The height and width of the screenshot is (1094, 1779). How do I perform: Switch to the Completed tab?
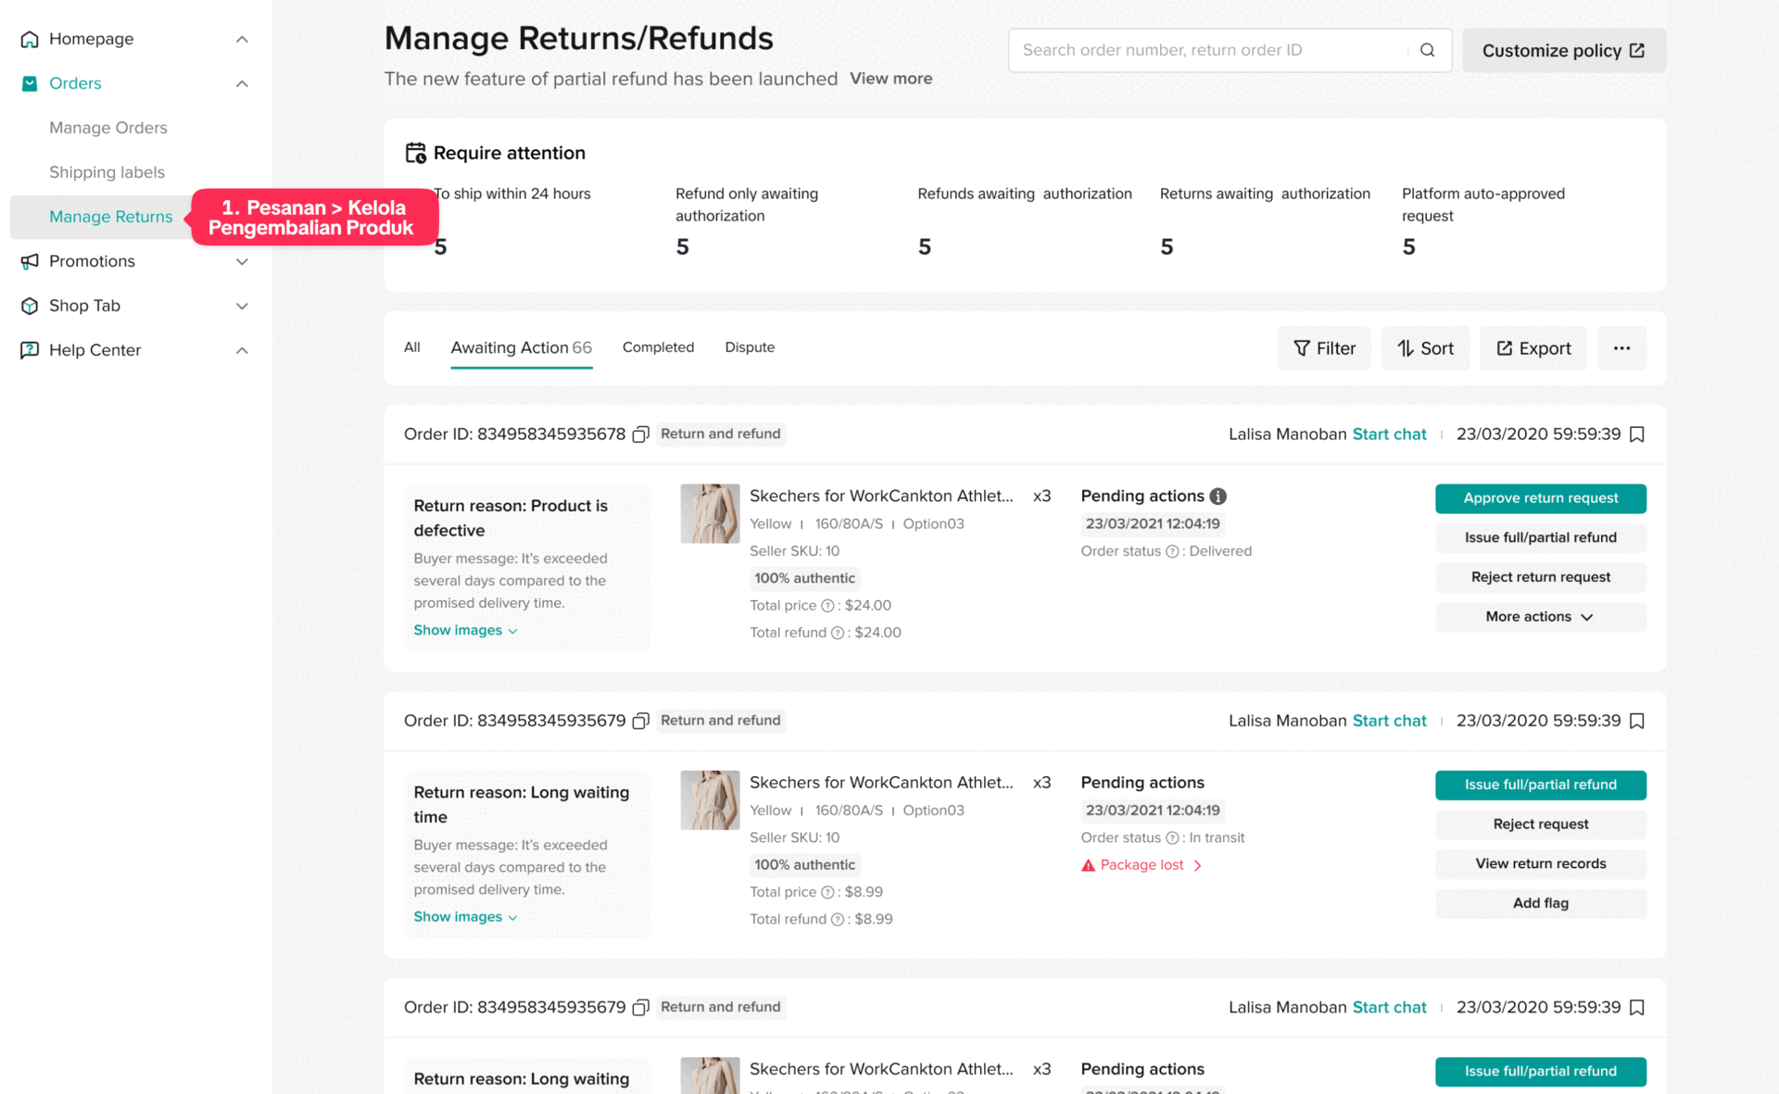658,347
